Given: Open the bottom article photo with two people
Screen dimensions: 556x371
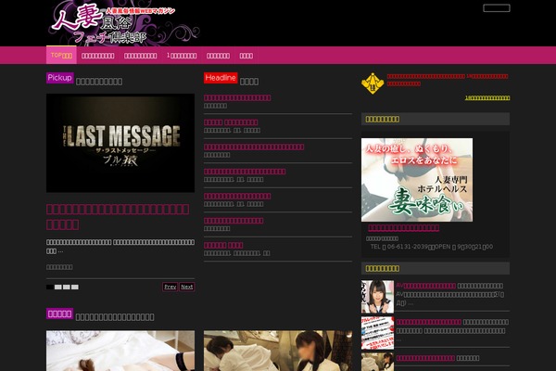Looking at the screenshot, I should click(x=278, y=351).
